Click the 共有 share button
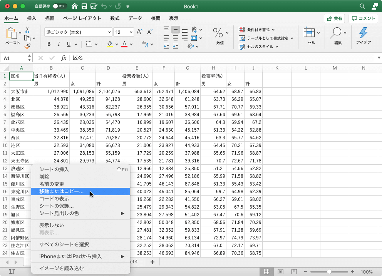The image size is (382, 276). coord(334,18)
